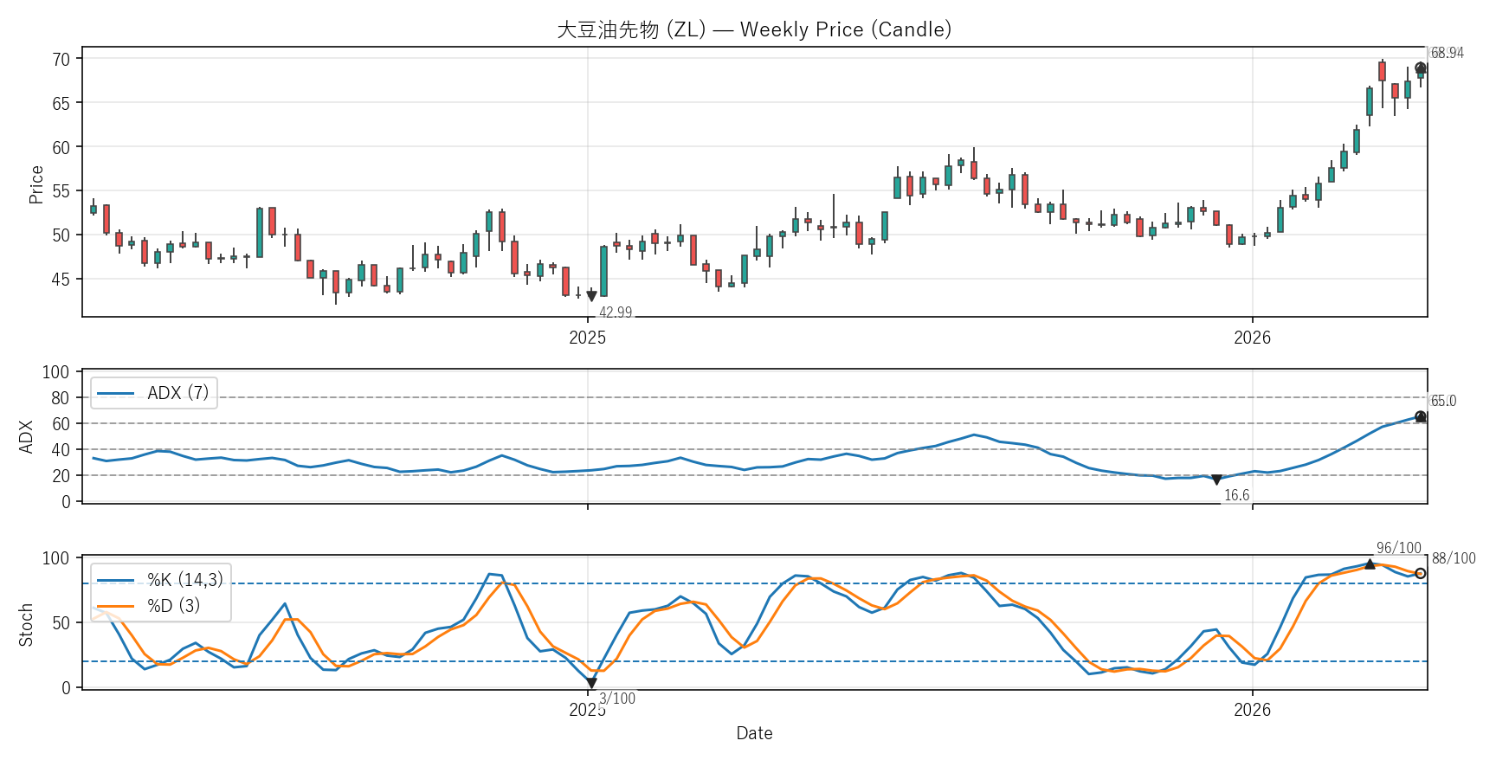The width and height of the screenshot is (1496, 760).
Task: Click the latest price circle marker at 68.94
Action: 1420,68
